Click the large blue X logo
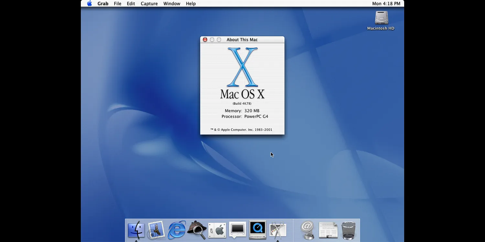485x242 pixels. (x=242, y=67)
